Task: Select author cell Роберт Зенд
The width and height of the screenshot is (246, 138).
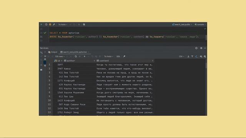Action: tap(80, 112)
